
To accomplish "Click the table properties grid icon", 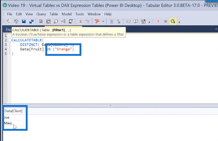I will pyautogui.click(x=143, y=21).
